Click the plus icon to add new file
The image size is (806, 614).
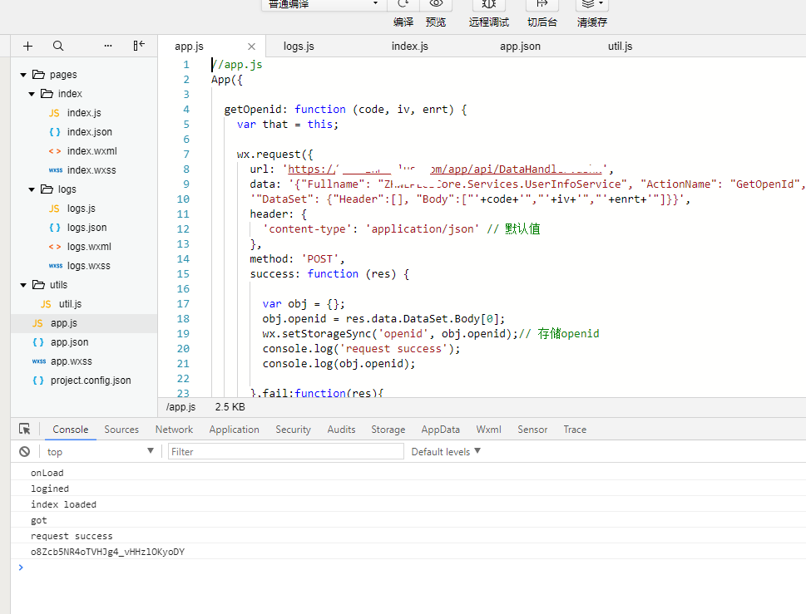pos(28,46)
